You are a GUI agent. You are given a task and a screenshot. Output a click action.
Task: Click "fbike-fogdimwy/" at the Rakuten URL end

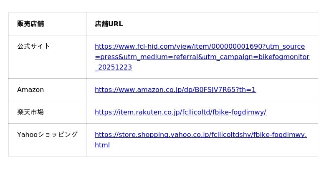[x=242, y=112]
